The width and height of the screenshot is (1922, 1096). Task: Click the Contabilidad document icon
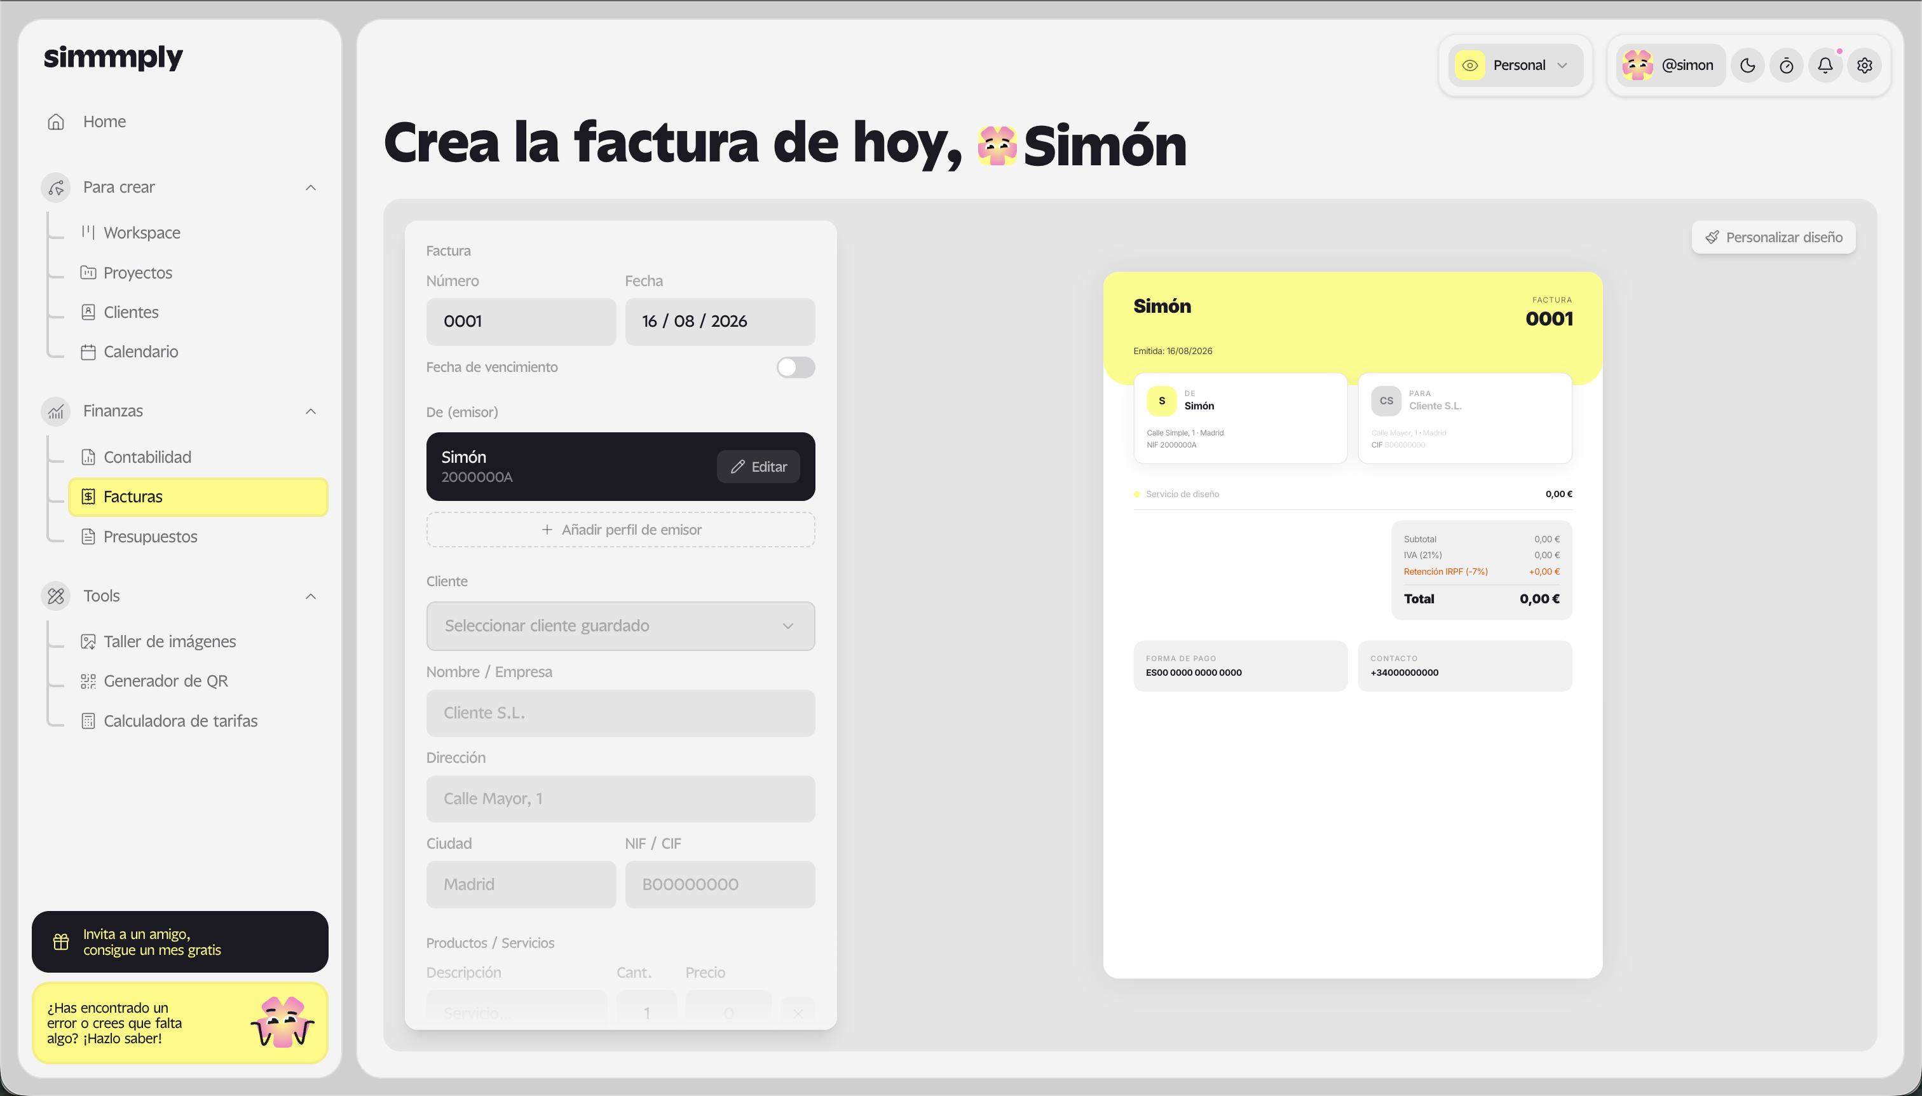click(x=88, y=457)
